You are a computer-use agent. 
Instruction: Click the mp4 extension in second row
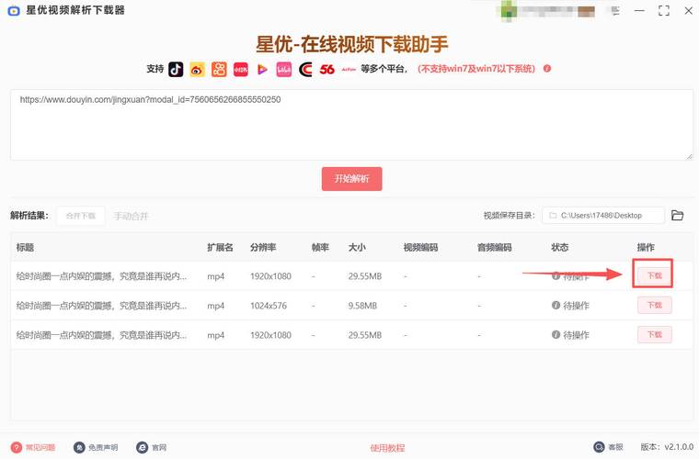216,306
